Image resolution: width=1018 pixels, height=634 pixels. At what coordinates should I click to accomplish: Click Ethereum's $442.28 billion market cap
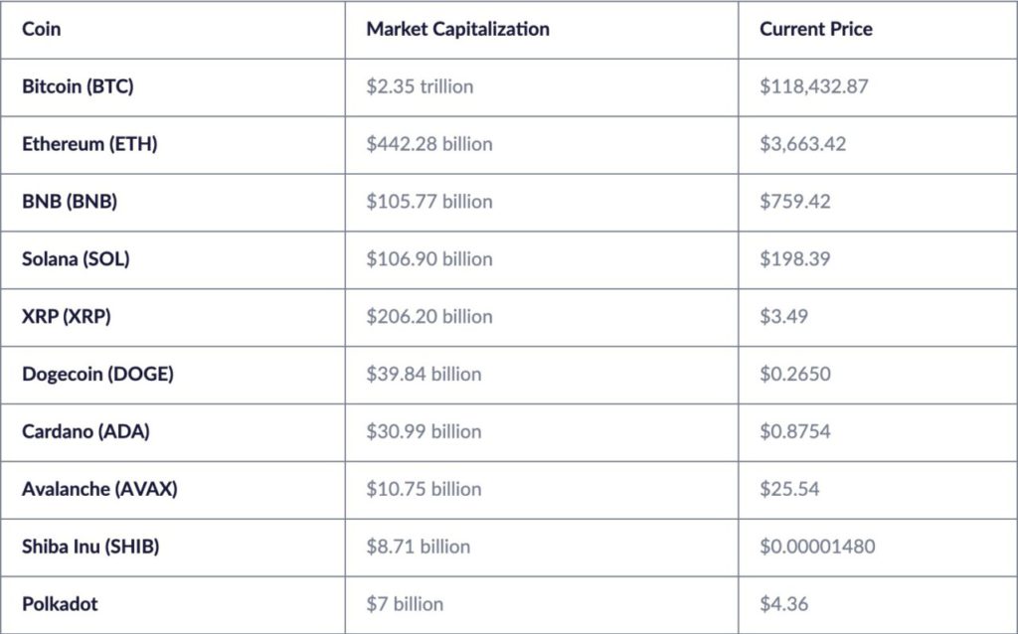429,144
